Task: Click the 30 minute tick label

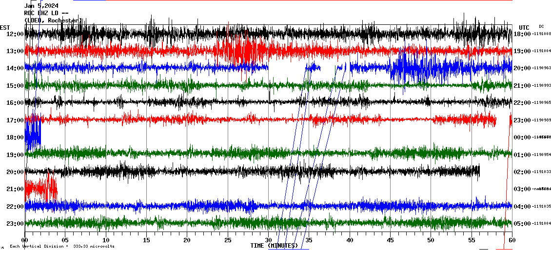Action: tap(268, 240)
